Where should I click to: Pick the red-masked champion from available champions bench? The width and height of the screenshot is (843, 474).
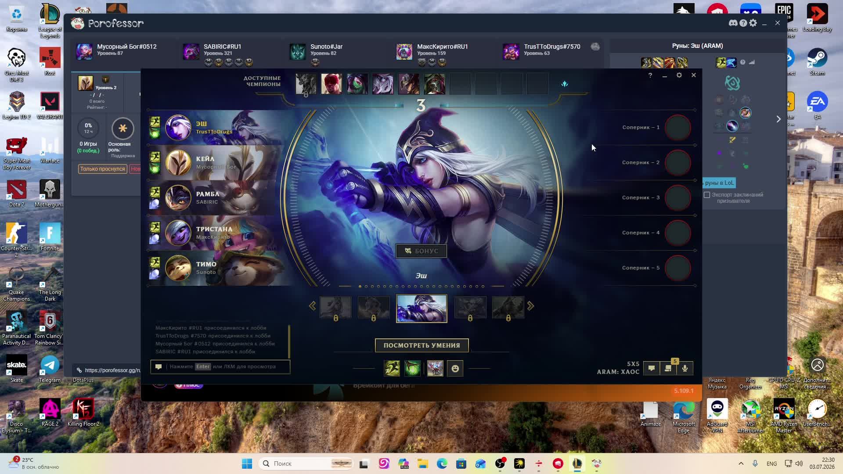[331, 84]
